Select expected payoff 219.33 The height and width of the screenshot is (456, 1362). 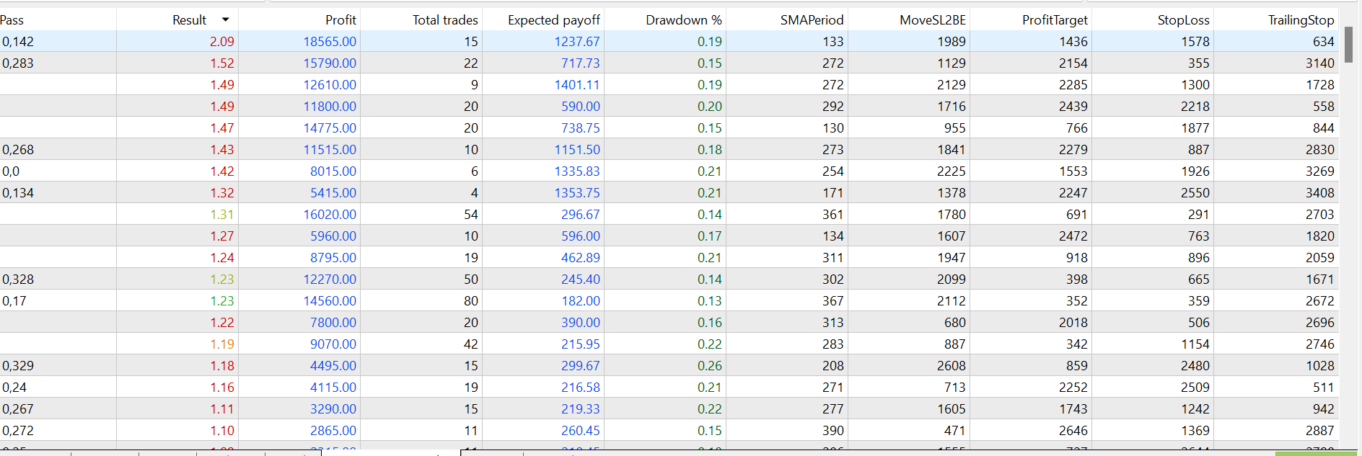click(580, 409)
